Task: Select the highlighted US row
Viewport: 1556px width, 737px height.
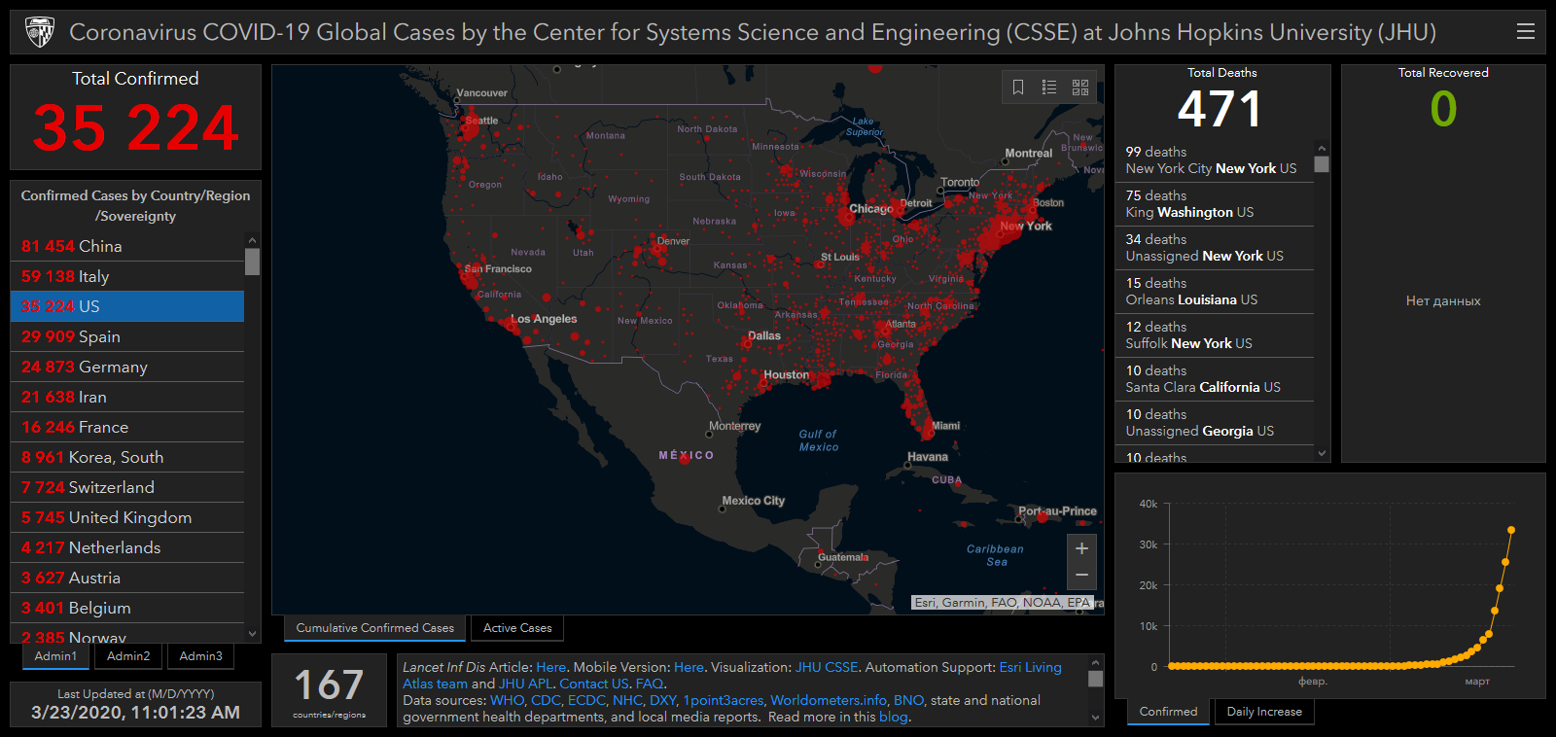Action: point(127,306)
